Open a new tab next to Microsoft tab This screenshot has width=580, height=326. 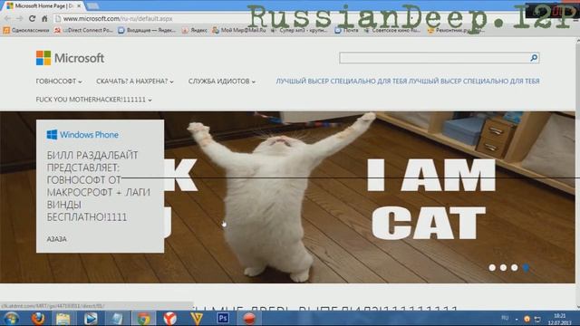tap(92, 6)
